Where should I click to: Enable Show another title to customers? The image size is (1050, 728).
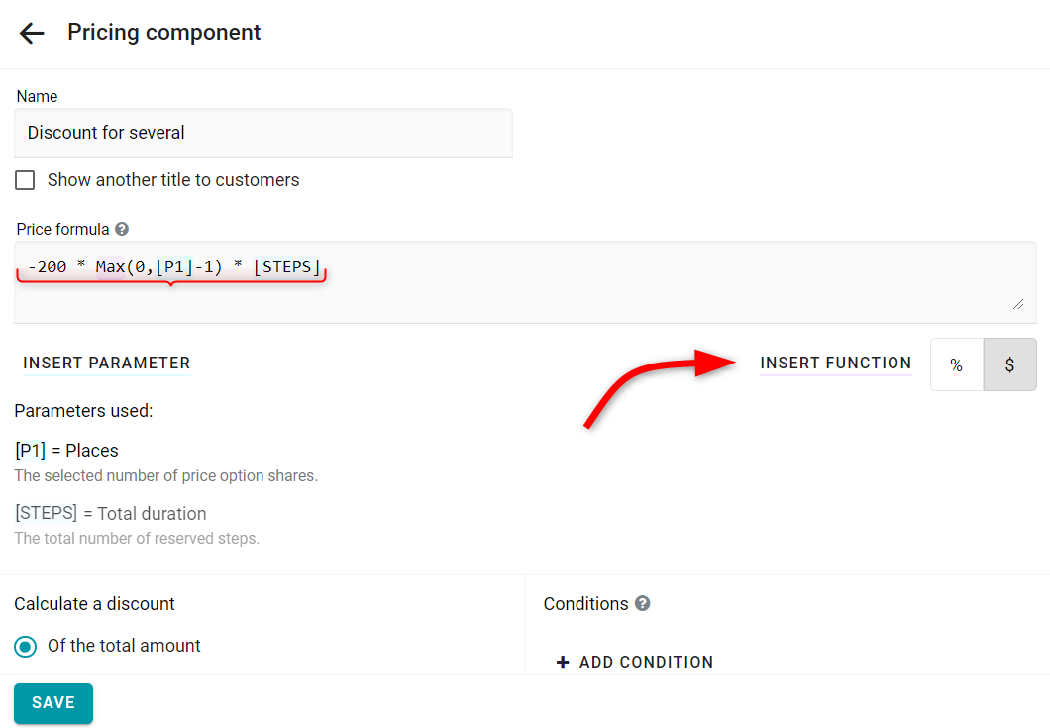coord(25,180)
